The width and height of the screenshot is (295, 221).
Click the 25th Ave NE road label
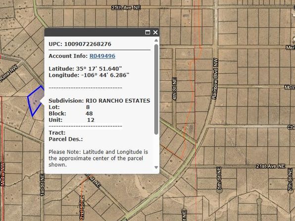[x=126, y=7]
